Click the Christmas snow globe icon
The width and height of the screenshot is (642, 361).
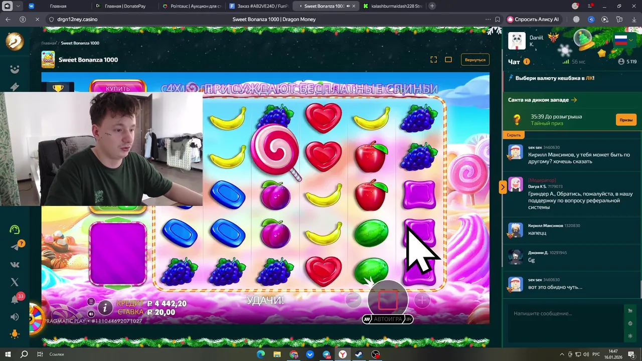click(x=583, y=40)
